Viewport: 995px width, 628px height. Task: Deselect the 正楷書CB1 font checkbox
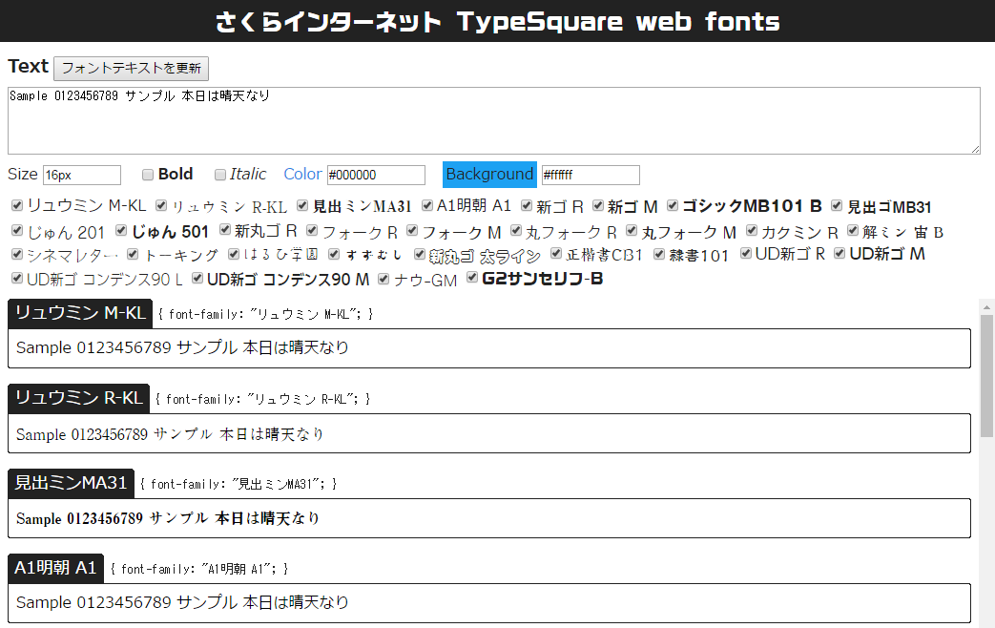point(556,253)
